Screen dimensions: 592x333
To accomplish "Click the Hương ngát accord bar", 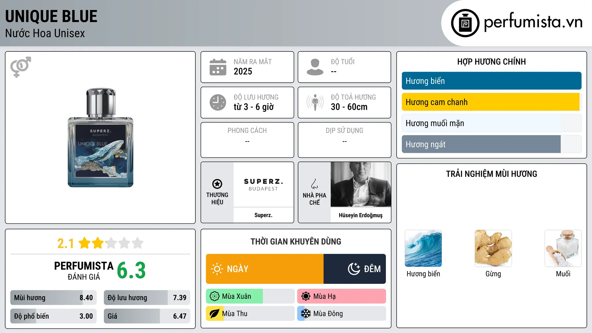I will (x=491, y=144).
